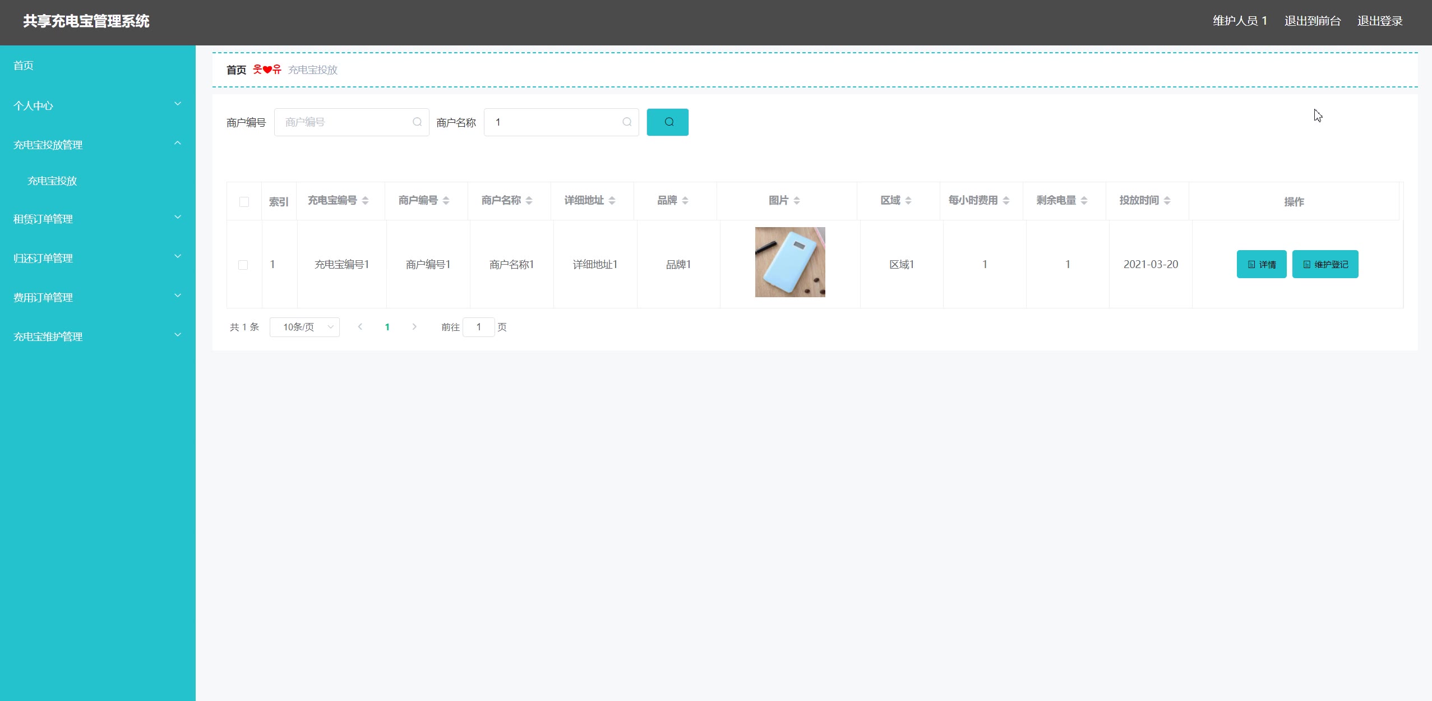Check the row 1 checkbox
The image size is (1432, 701).
pyautogui.click(x=243, y=265)
